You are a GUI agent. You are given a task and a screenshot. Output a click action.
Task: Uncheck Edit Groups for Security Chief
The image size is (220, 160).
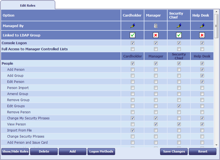(179, 106)
